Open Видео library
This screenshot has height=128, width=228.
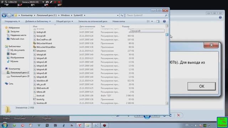[13, 54]
